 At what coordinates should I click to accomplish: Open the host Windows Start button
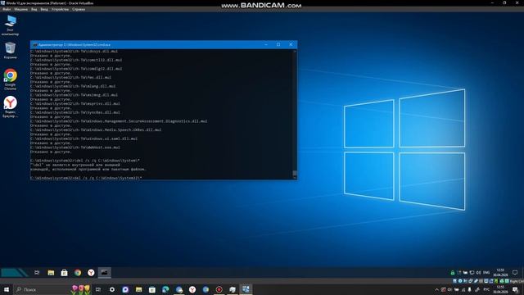7,289
